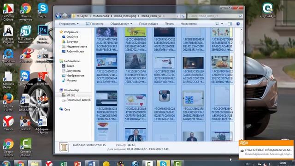
Task: Launch CCleaner desktop shortcut
Action: [x=26, y=56]
